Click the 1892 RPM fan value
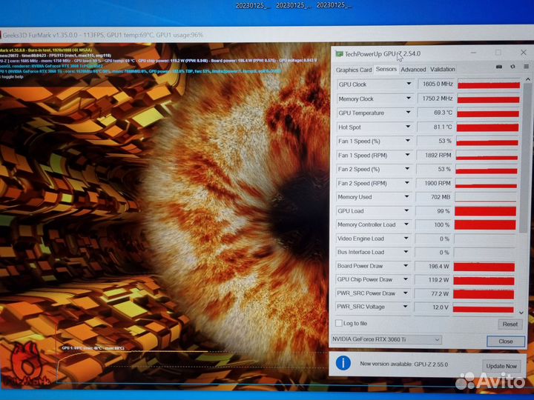 (438, 155)
